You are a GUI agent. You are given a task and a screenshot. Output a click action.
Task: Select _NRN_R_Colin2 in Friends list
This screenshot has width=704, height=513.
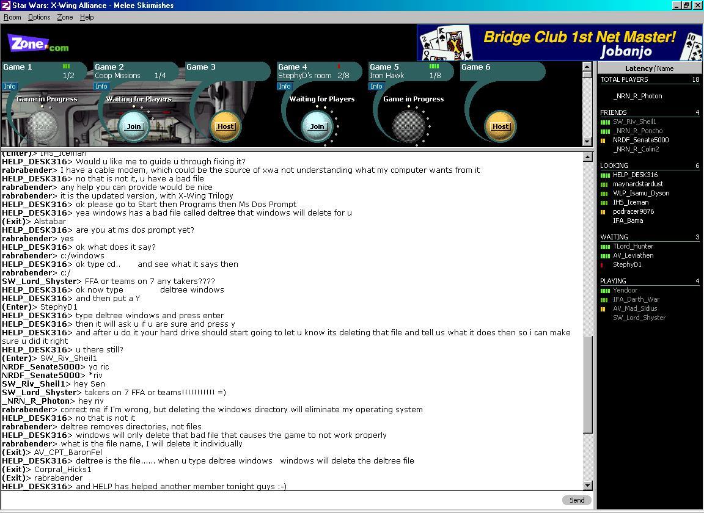[636, 149]
